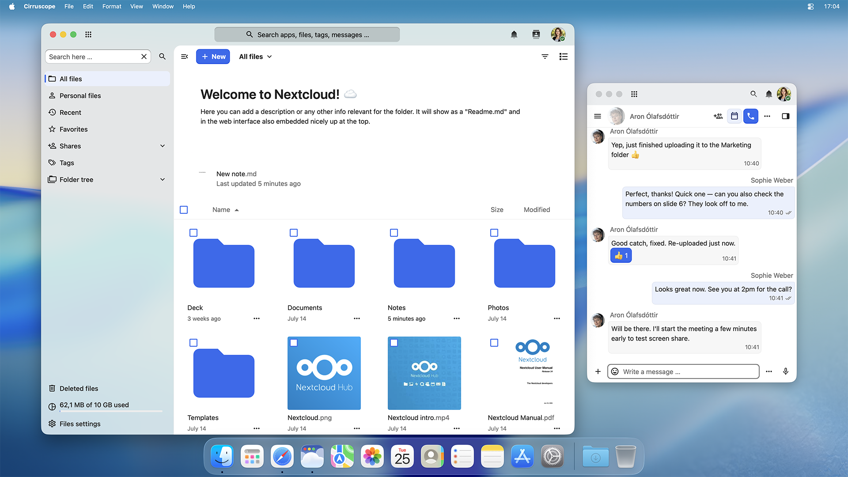Select the Deck folder checkbox

(x=193, y=233)
